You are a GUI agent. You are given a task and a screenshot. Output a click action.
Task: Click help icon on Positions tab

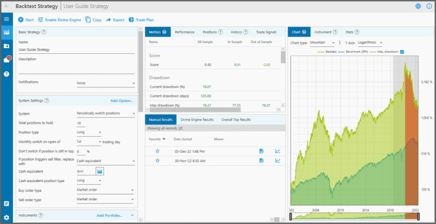tap(220, 32)
